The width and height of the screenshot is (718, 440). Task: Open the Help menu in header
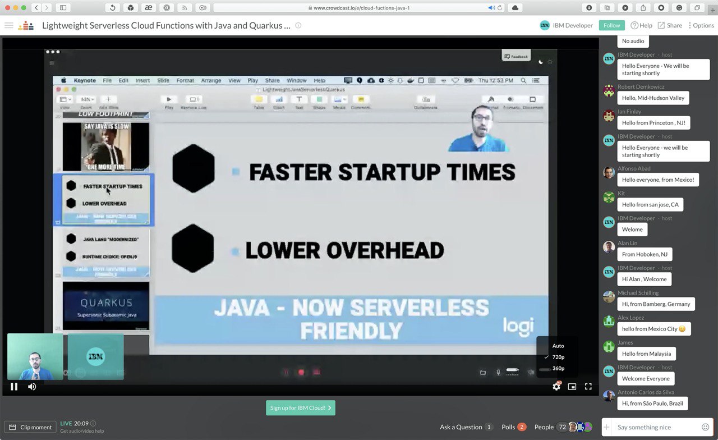click(641, 25)
